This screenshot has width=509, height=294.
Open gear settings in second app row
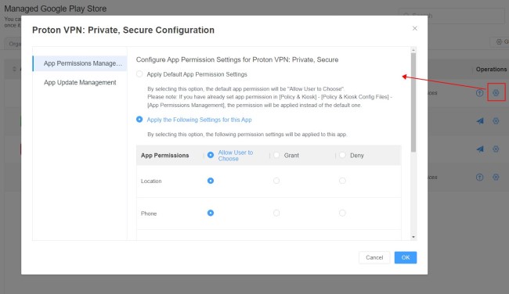click(x=496, y=121)
